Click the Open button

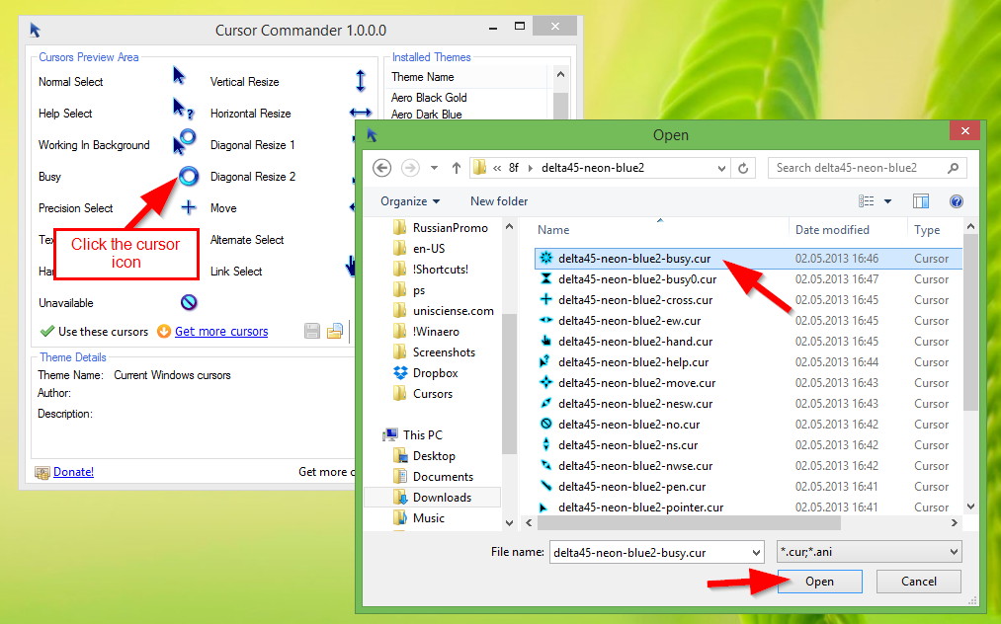(x=820, y=582)
